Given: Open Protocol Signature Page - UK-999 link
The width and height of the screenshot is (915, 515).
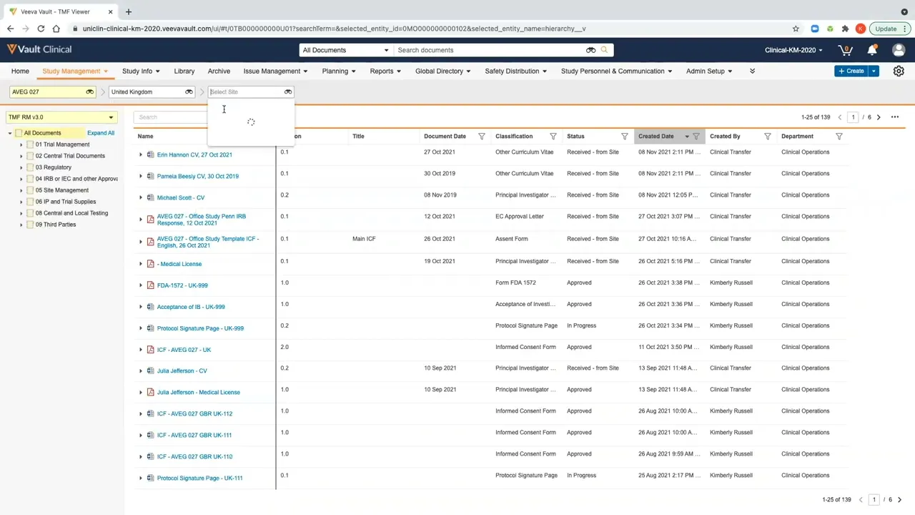Looking at the screenshot, I should 200,328.
